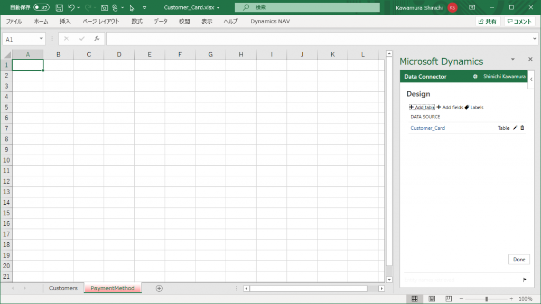Image resolution: width=541 pixels, height=304 pixels.
Task: Open the データ ribbon tab
Action: click(161, 21)
